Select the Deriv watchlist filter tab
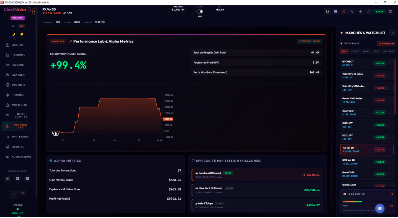This screenshot has width=398, height=218. click(x=377, y=51)
